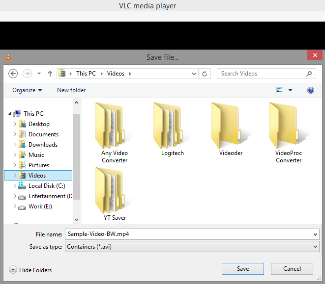Open the Logitech folder
The width and height of the screenshot is (325, 284).
(x=172, y=130)
